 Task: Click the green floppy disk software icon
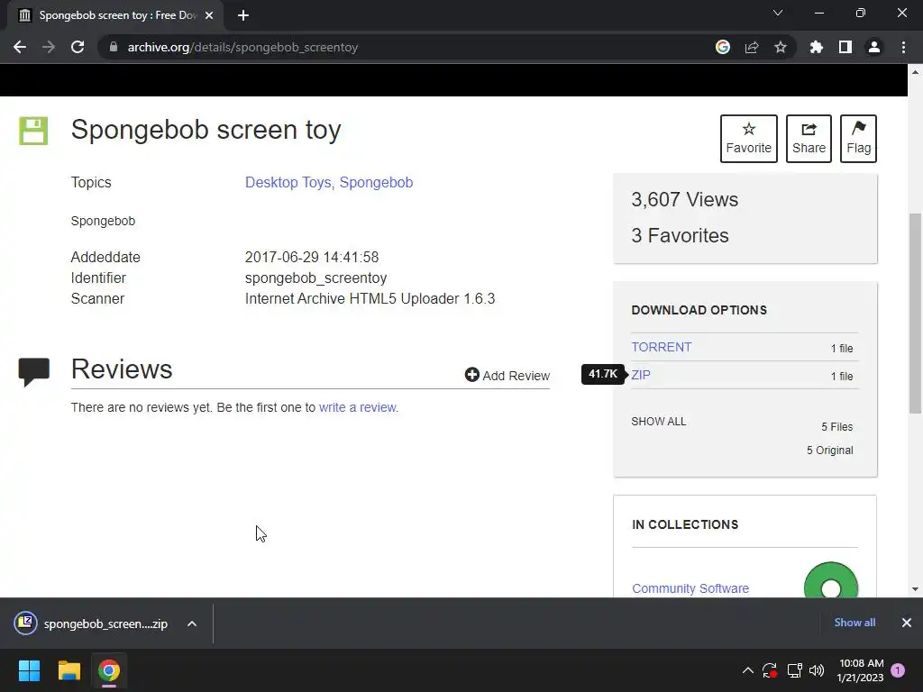pos(33,131)
